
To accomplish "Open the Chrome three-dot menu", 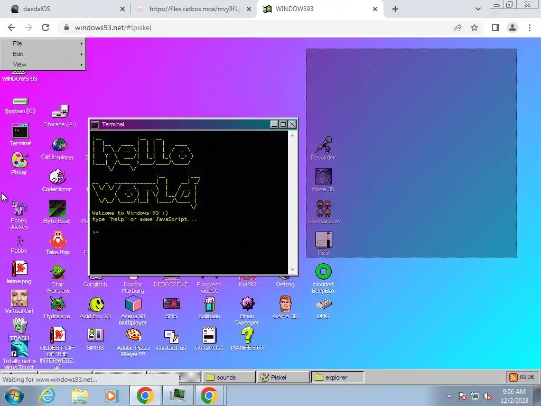I will 529,27.
